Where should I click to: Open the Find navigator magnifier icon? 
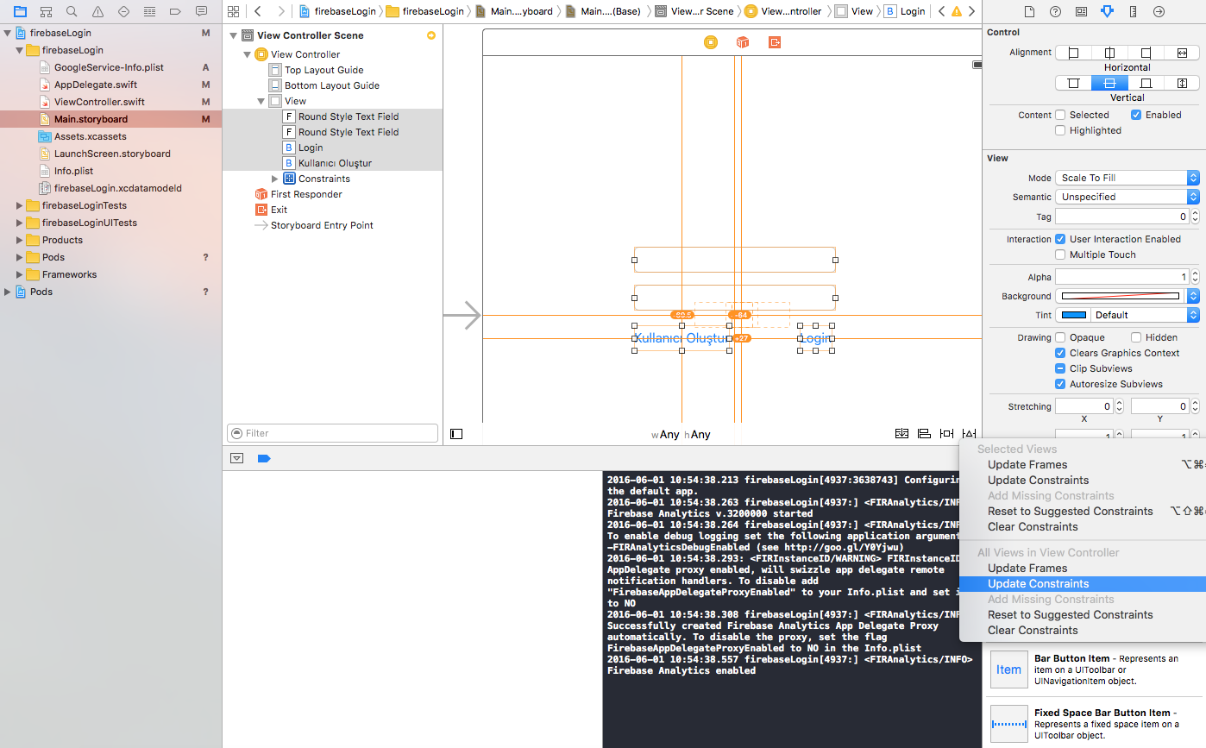tap(72, 11)
